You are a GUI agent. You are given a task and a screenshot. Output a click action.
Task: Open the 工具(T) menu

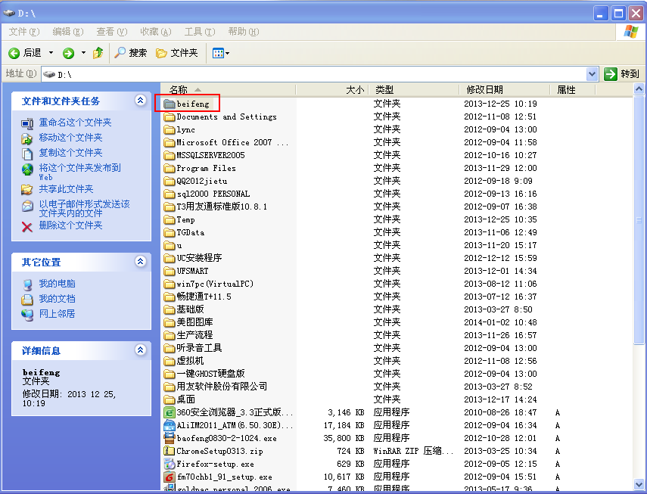coord(200,32)
